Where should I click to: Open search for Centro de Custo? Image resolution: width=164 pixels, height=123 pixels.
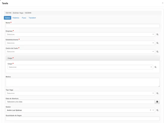157,52
